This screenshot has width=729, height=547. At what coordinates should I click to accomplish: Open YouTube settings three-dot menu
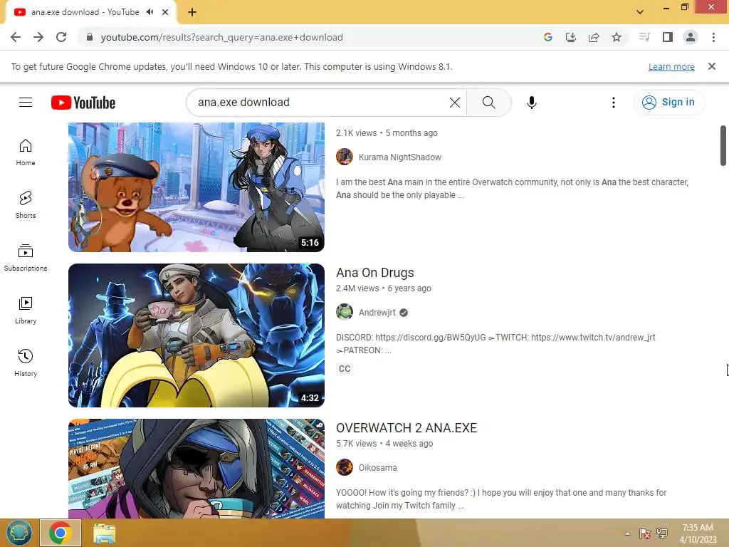(613, 103)
